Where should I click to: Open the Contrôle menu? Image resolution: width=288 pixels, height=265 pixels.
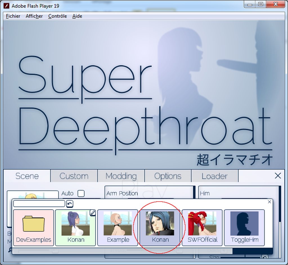[x=57, y=16]
